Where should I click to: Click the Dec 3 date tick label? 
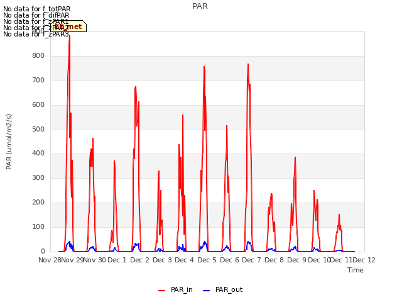162,260
